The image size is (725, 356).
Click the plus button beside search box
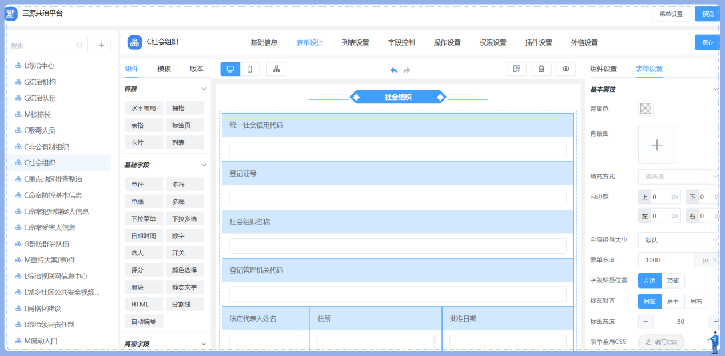101,45
